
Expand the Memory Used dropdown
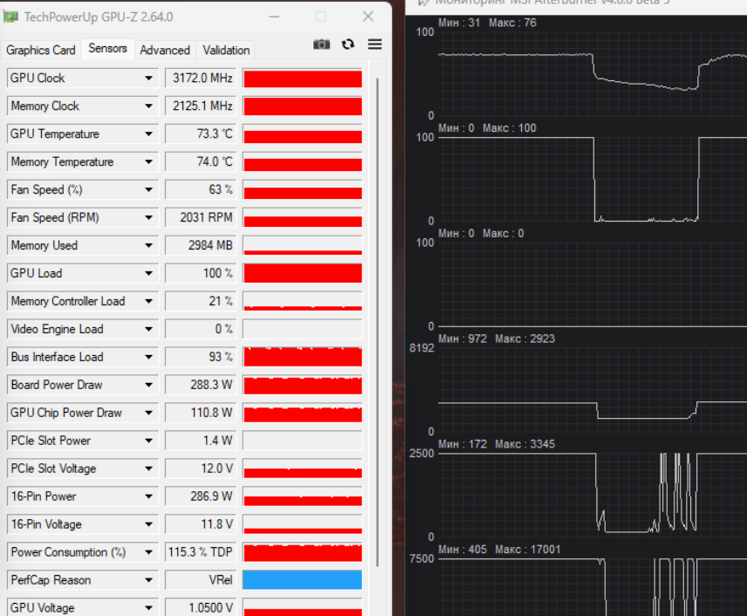[149, 245]
